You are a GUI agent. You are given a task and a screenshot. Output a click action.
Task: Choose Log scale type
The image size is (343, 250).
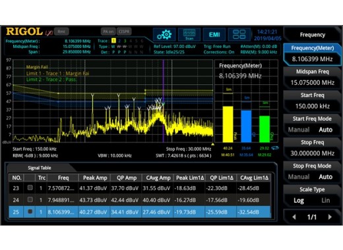click(x=299, y=201)
